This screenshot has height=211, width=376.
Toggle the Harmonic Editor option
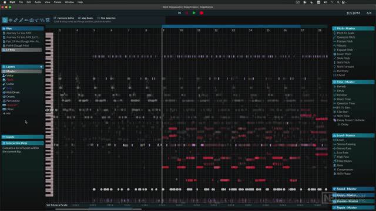tap(64, 18)
